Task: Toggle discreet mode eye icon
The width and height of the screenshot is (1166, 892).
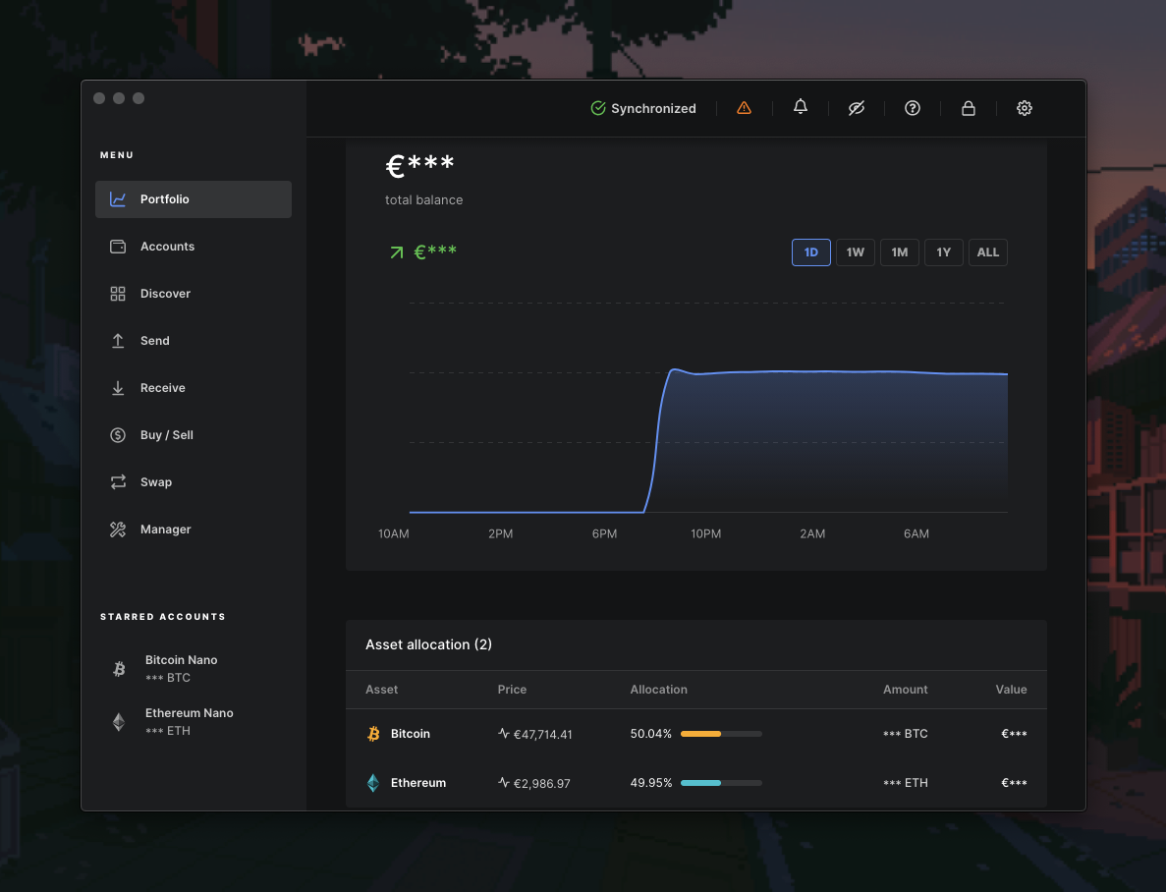Action: coord(857,108)
